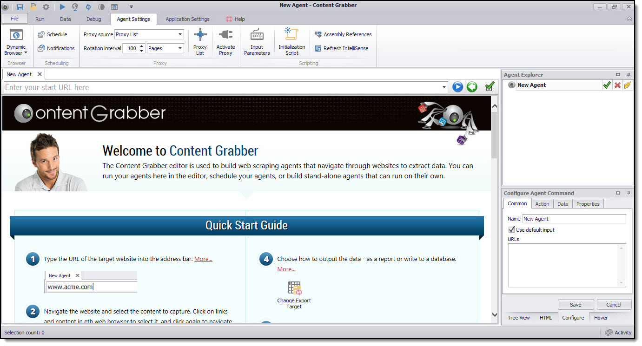Click the Rotation interval number field
This screenshot has width=642, height=346.
[131, 48]
